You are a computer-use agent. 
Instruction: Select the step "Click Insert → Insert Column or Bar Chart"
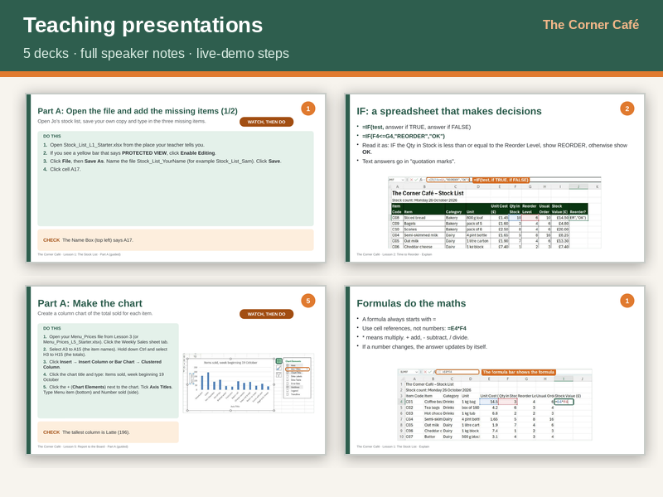(103, 364)
